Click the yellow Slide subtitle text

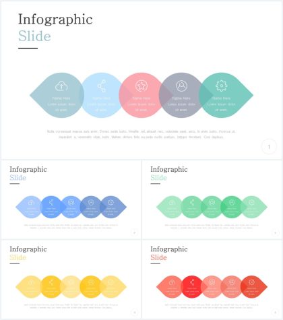tap(18, 257)
